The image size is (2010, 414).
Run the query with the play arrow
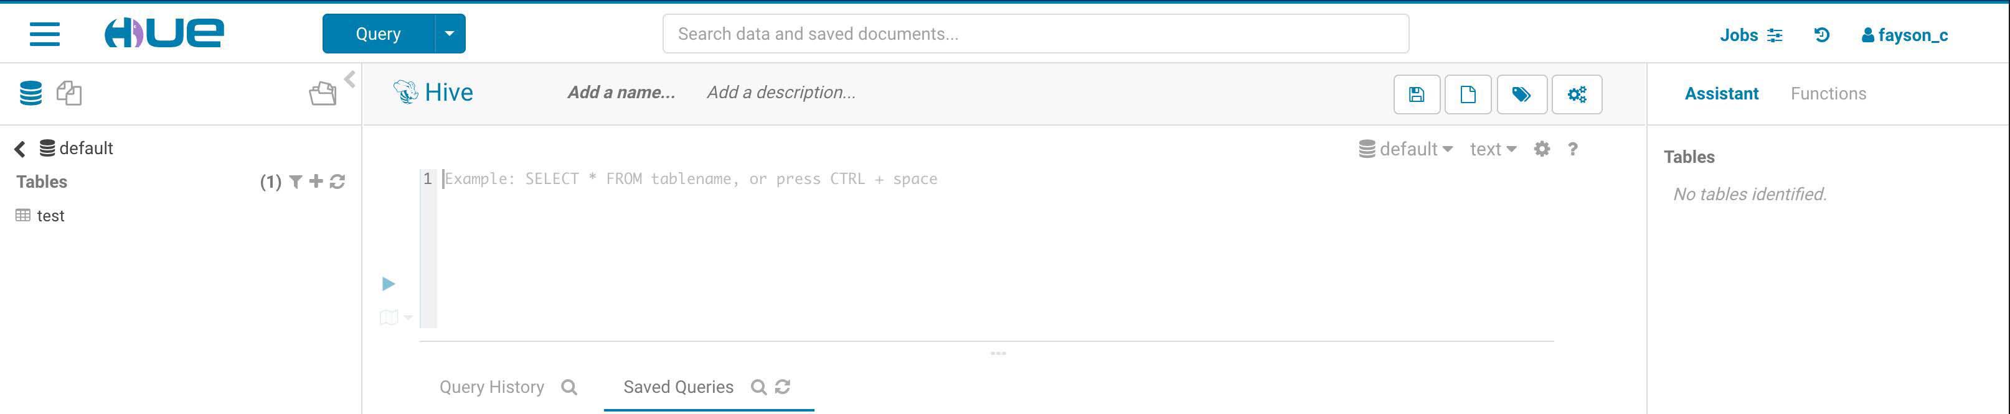point(389,284)
